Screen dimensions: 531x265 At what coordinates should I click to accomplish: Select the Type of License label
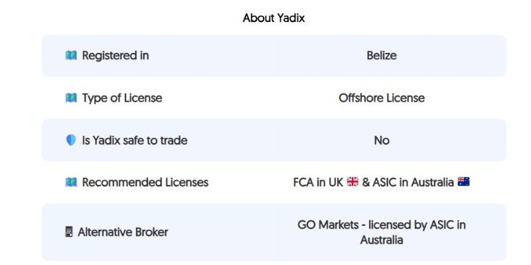tap(121, 98)
